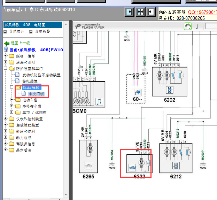Screen dimensions: 217x200
Task: Click the QQ customer service link
Action: (202, 12)
